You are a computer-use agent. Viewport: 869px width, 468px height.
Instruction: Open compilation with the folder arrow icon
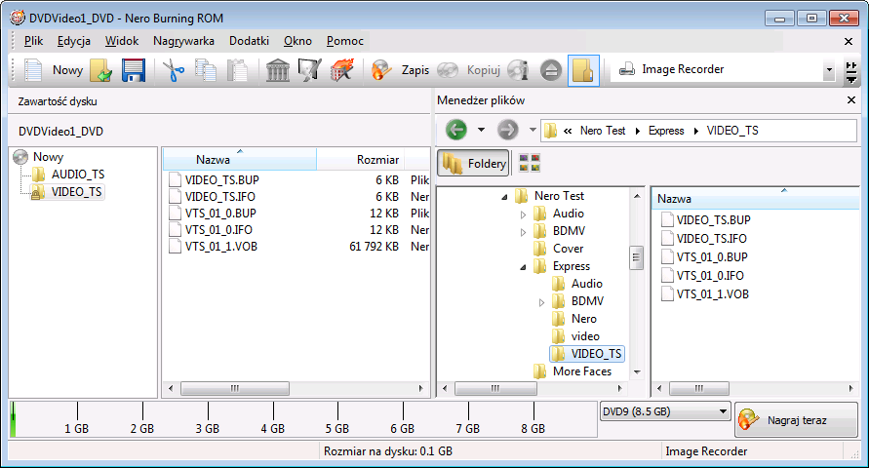pos(100,70)
